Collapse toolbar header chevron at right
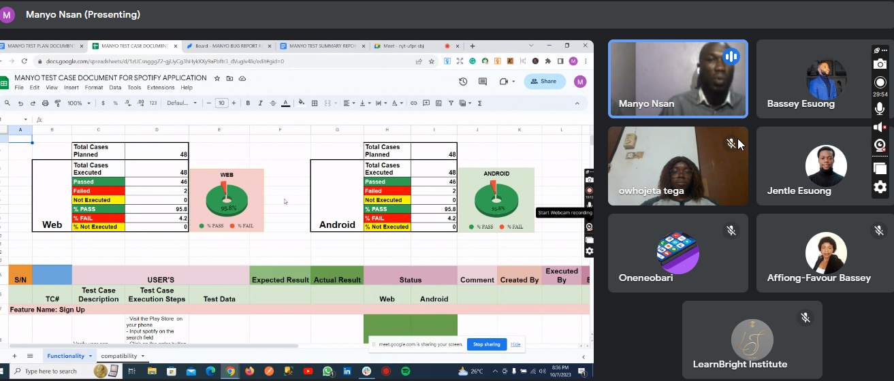Image resolution: width=894 pixels, height=381 pixels. coord(577,103)
